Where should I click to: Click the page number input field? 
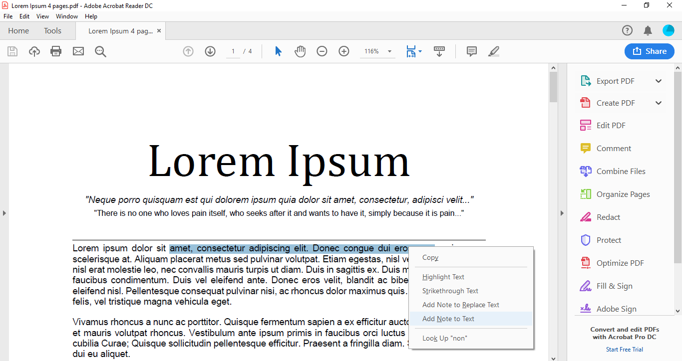233,51
